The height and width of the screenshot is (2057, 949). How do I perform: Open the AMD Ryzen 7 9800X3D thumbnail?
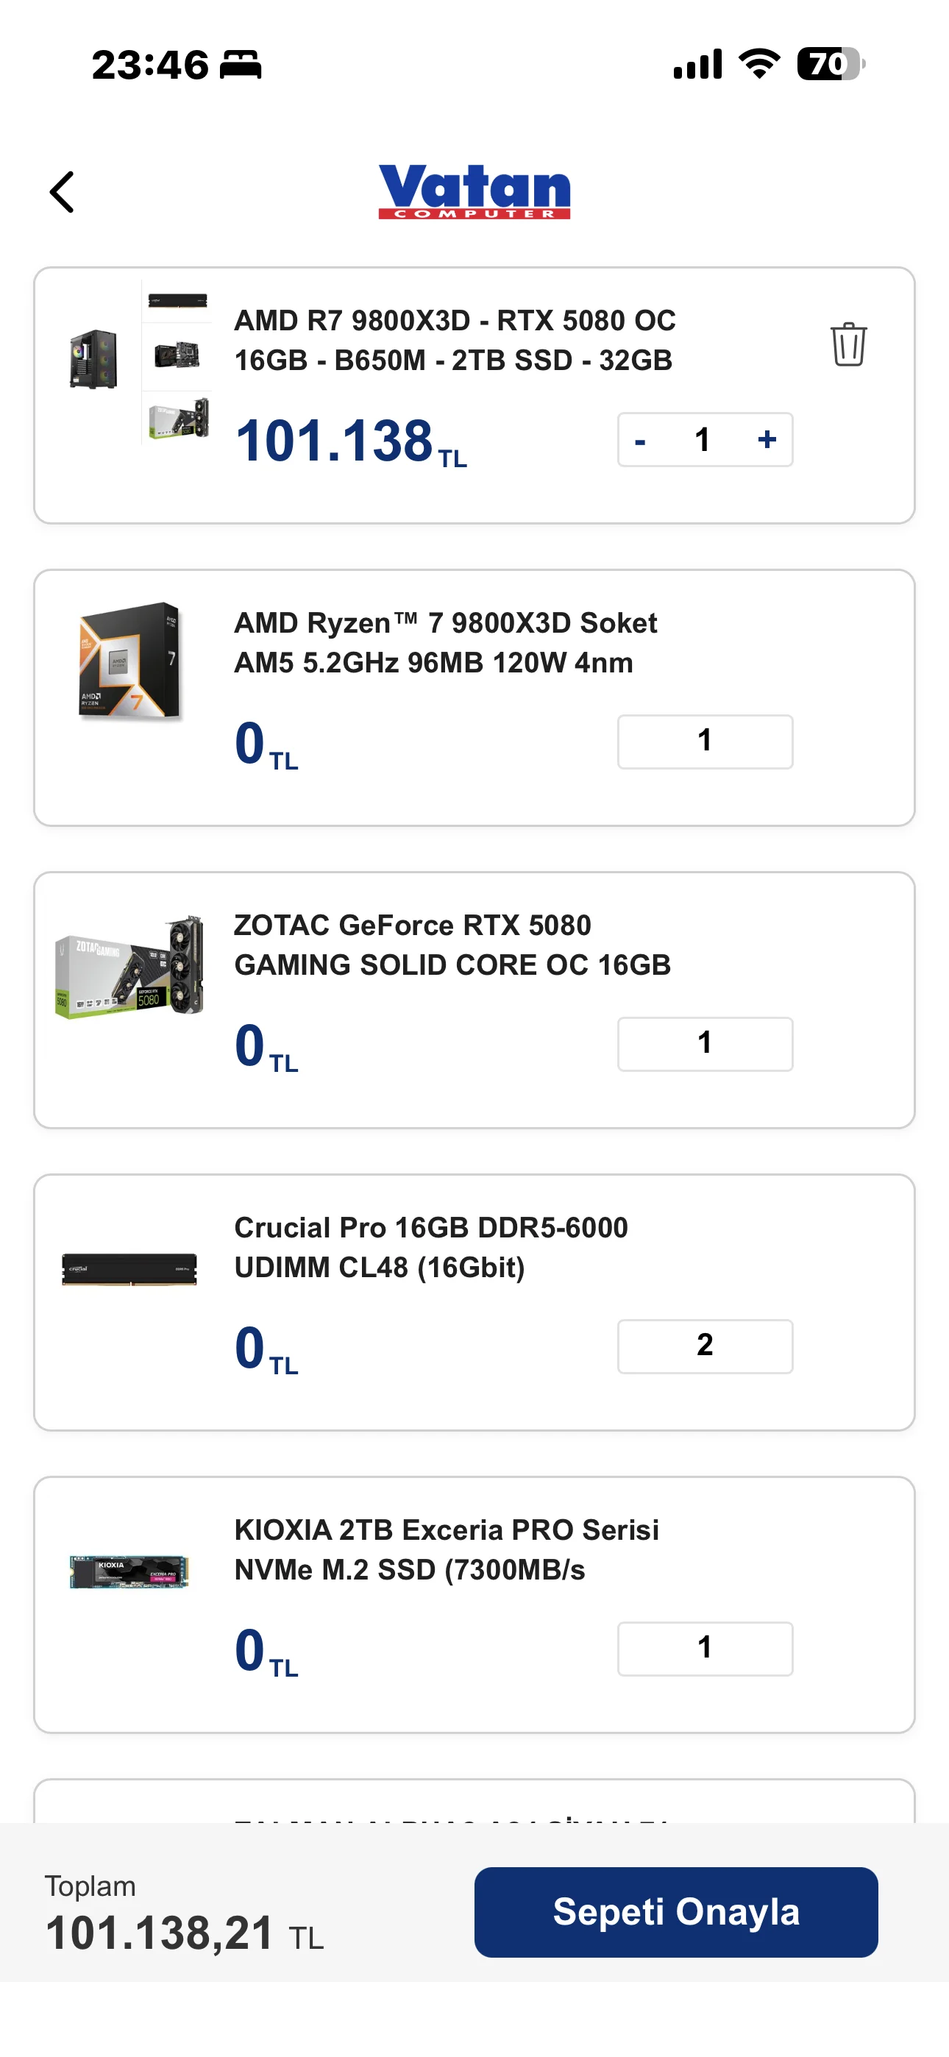click(130, 662)
